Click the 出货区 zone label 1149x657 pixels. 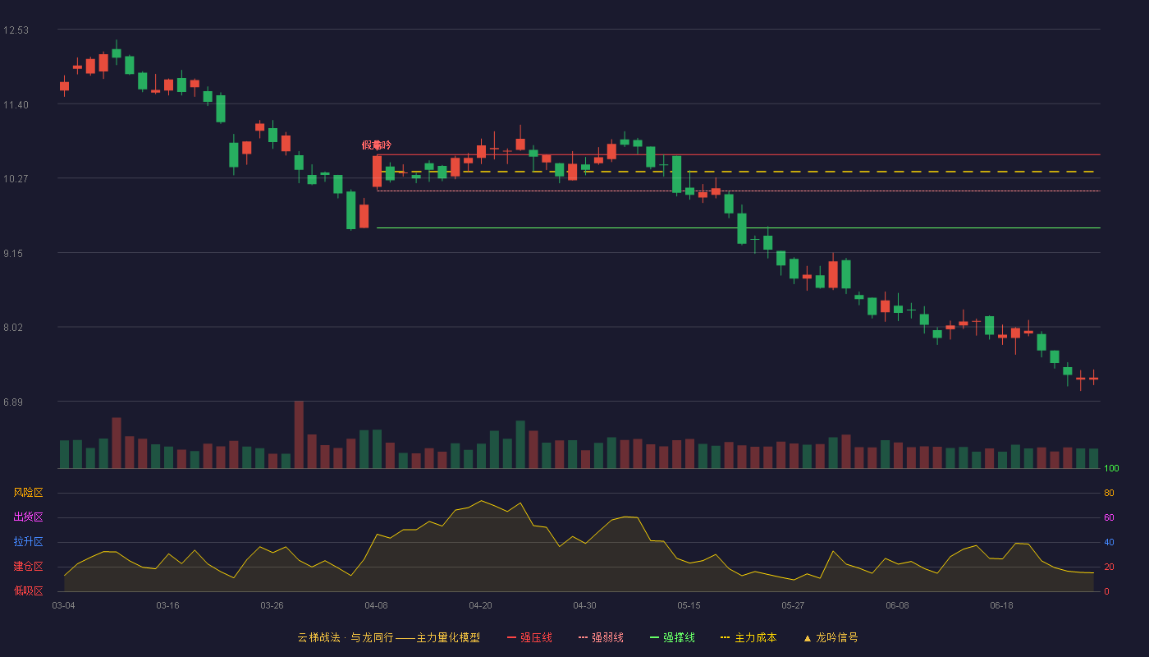(28, 517)
